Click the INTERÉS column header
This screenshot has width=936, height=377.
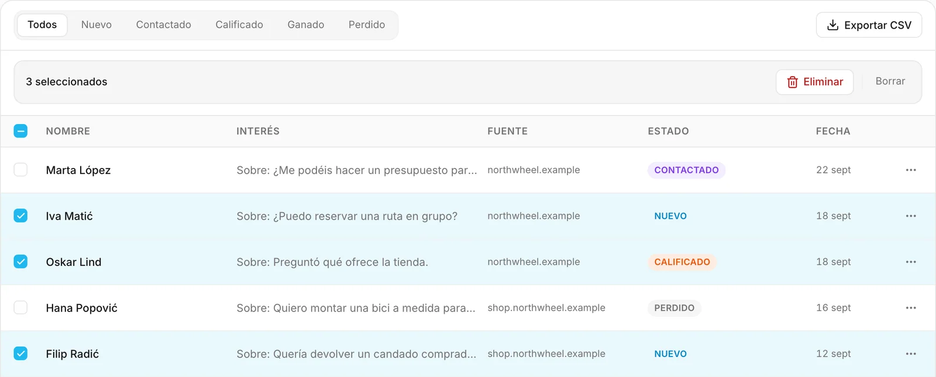click(x=258, y=131)
